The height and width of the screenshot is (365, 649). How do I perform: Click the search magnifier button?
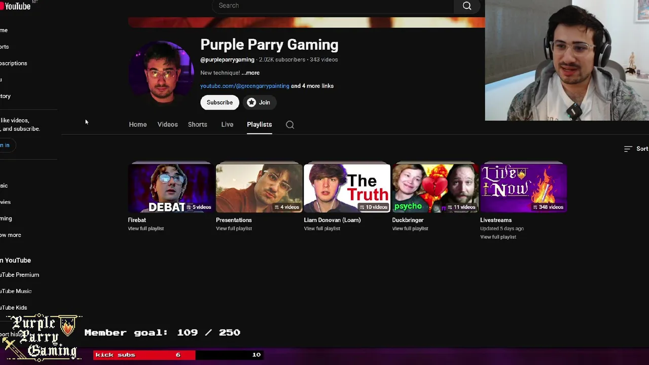pyautogui.click(x=467, y=6)
